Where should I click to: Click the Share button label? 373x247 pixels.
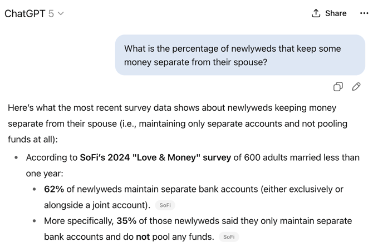coord(336,13)
